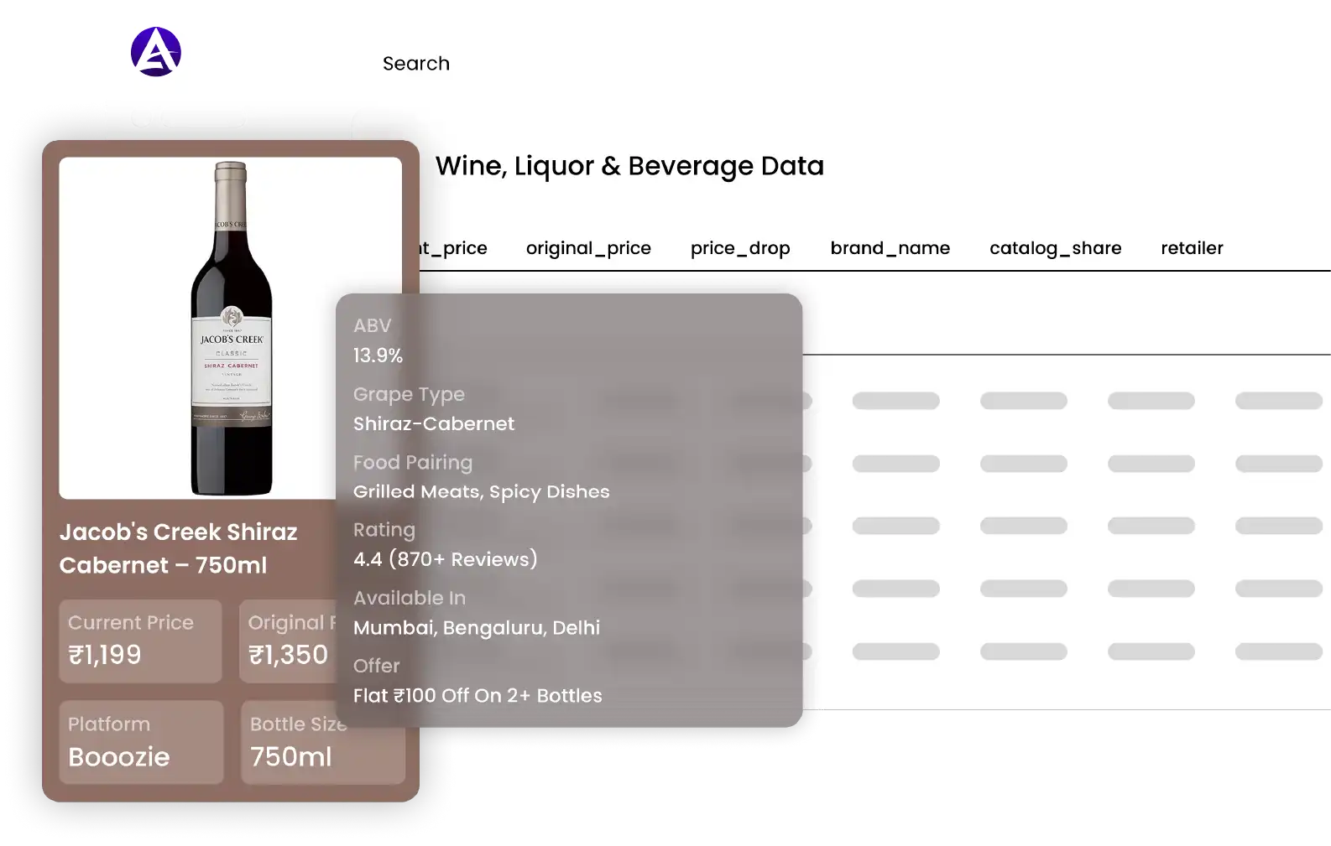Select the original_price column header

click(x=588, y=248)
